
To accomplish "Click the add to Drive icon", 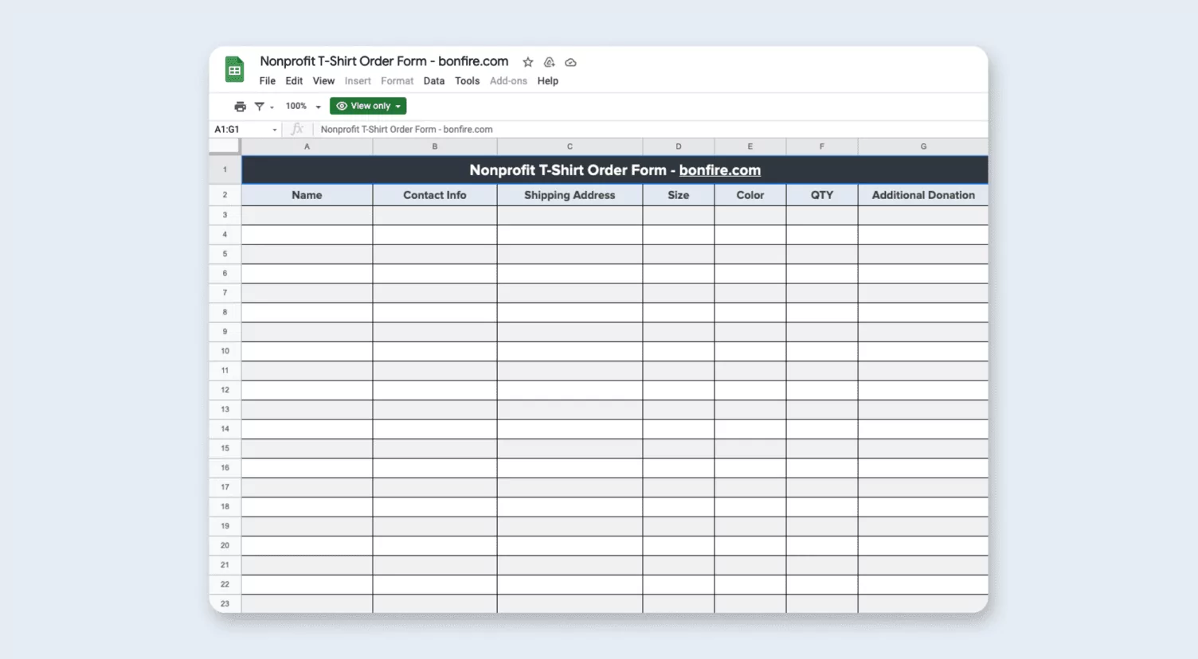I will pyautogui.click(x=549, y=62).
